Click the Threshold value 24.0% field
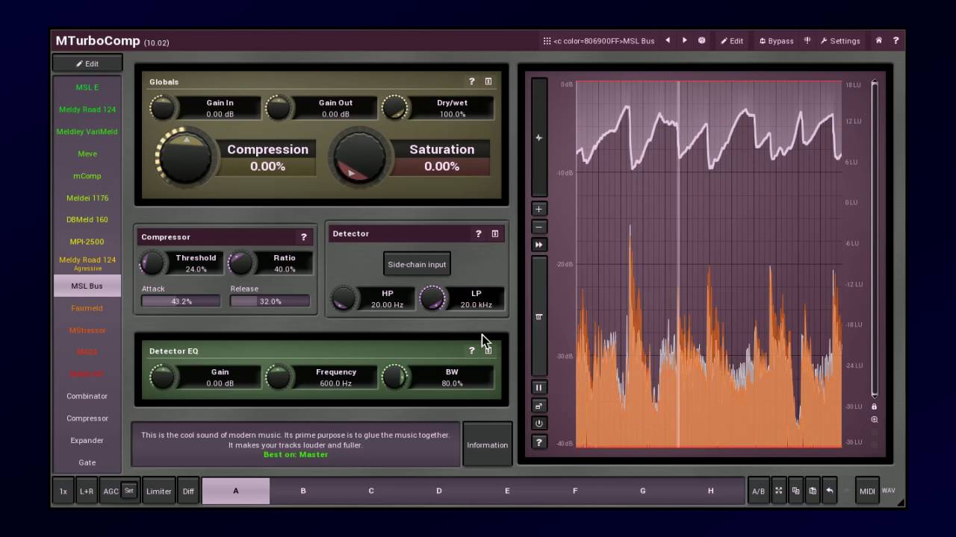This screenshot has height=537, width=956. [196, 269]
